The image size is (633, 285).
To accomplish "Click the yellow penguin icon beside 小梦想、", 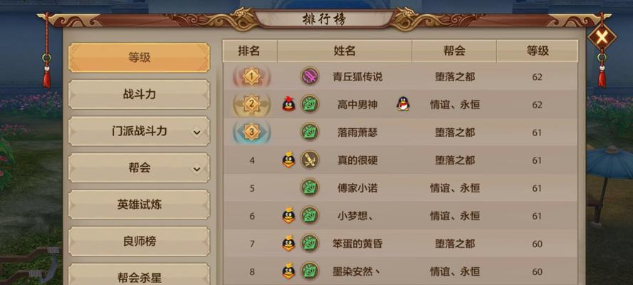I will coord(288,216).
